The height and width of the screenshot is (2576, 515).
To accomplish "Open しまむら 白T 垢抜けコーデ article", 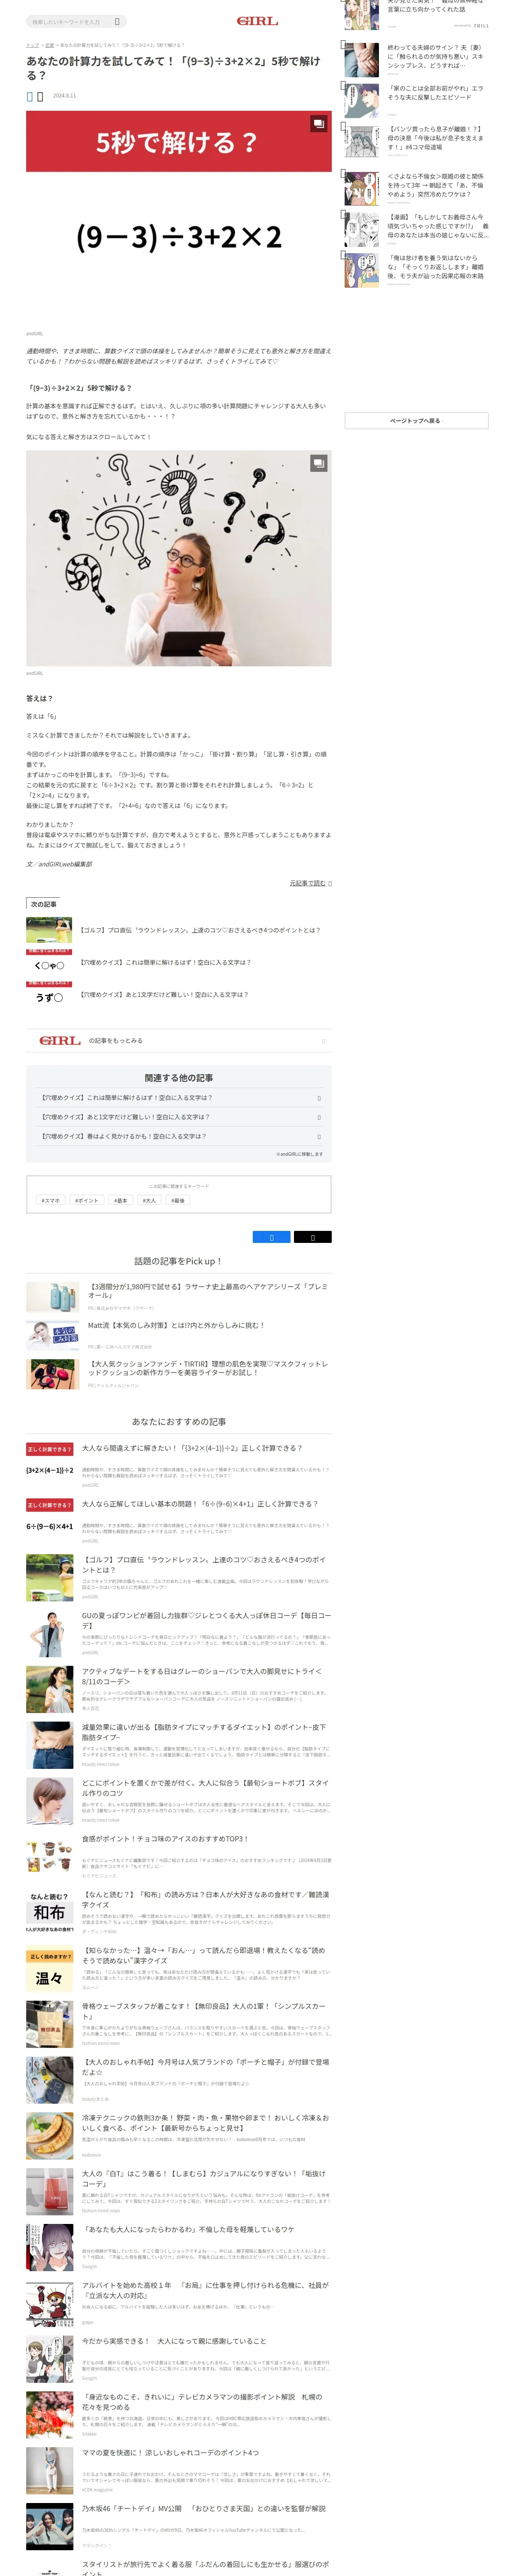I will [204, 2178].
